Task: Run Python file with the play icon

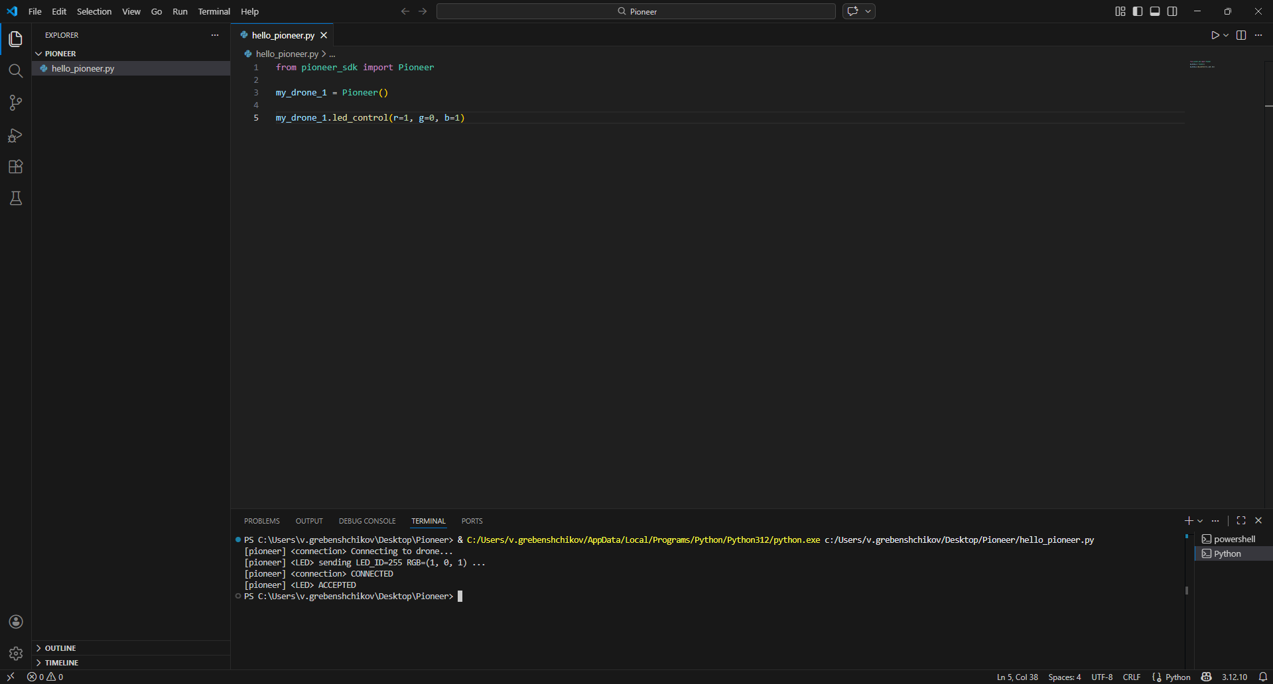Action: 1215,35
